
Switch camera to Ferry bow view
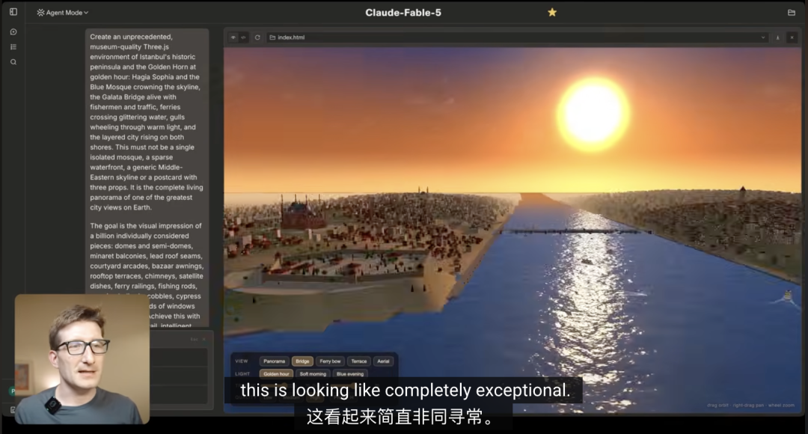tap(330, 361)
